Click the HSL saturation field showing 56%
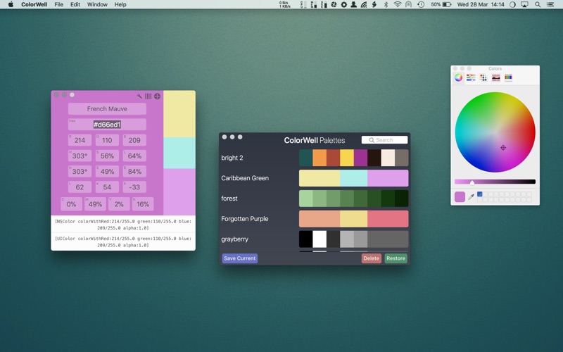This screenshot has height=352, width=563. click(x=107, y=156)
